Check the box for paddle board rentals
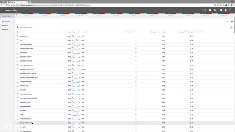Screen dimensions: 235x132 pos(17,57)
